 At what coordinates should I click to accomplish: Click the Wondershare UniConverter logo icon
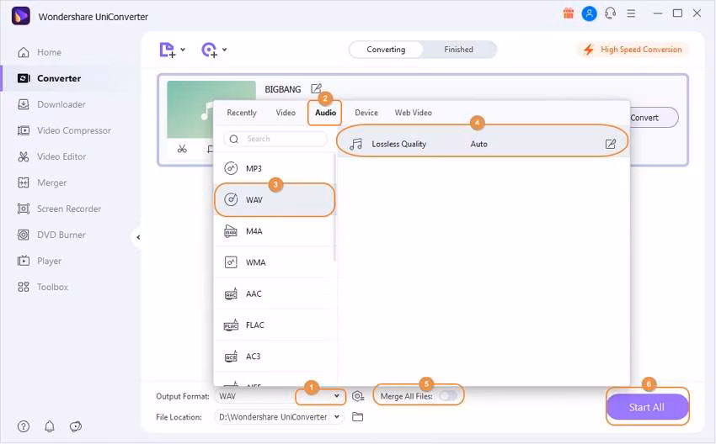point(20,16)
